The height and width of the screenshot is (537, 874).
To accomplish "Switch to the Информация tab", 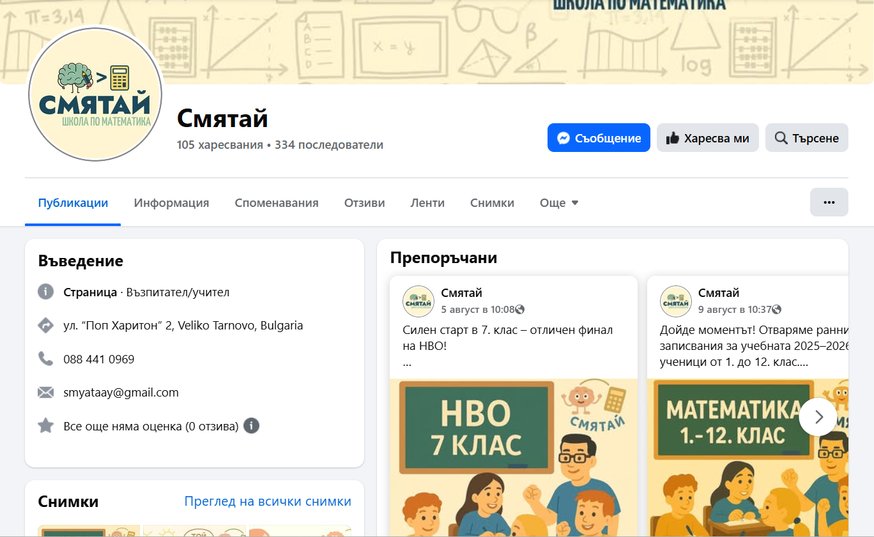I will click(171, 203).
